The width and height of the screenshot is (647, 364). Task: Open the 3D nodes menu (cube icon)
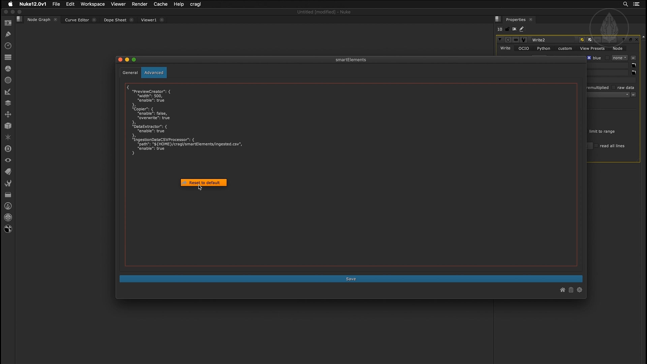coord(8,126)
